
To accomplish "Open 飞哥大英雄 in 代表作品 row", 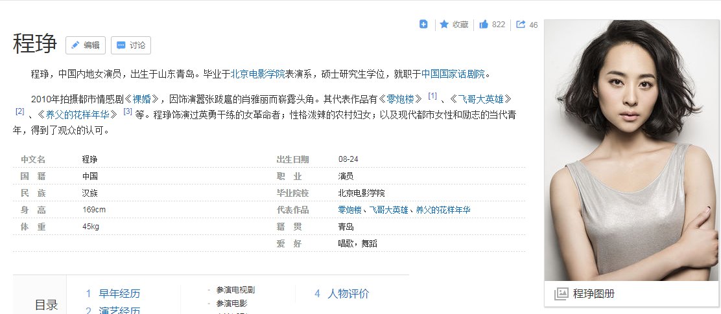I will pyautogui.click(x=391, y=210).
